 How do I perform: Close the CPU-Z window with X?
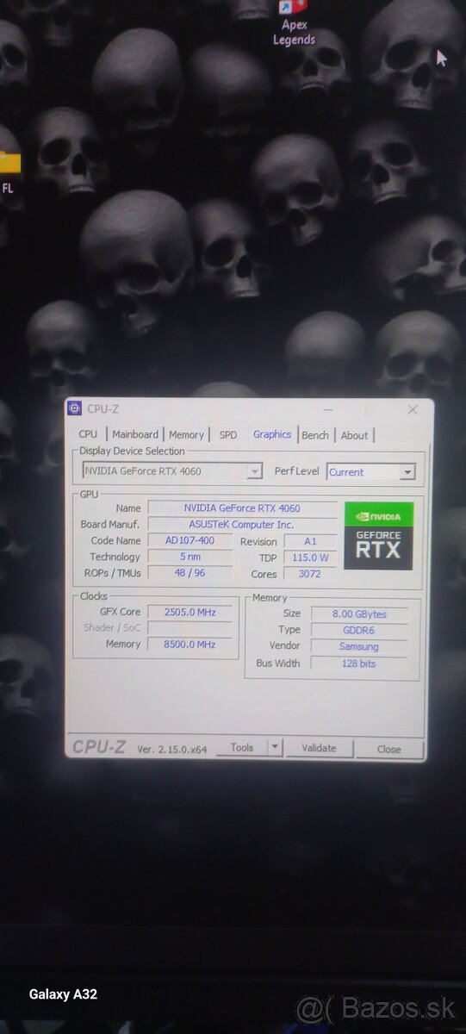[412, 409]
